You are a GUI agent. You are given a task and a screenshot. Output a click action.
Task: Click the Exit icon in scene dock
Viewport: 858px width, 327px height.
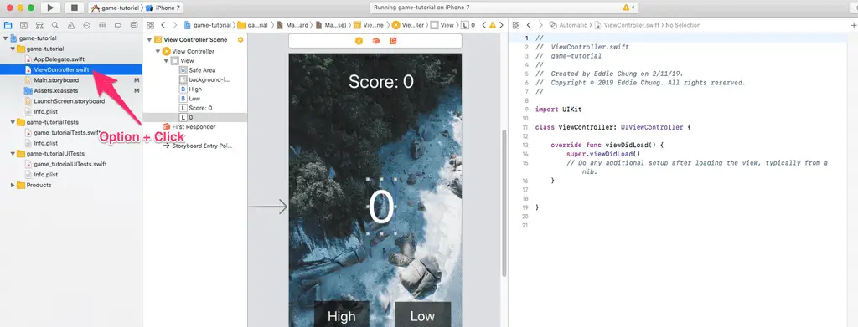click(393, 41)
